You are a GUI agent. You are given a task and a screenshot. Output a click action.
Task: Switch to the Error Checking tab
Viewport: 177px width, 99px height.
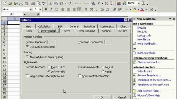click(87, 31)
